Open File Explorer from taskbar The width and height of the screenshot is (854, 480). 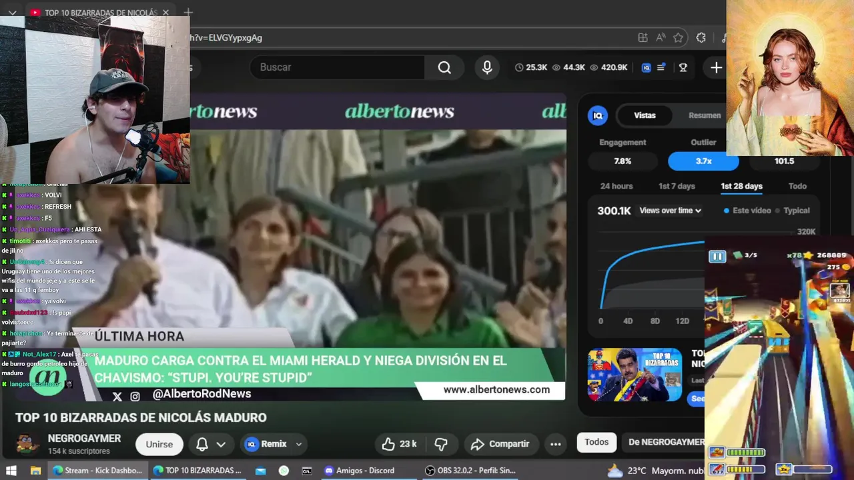pyautogui.click(x=35, y=471)
